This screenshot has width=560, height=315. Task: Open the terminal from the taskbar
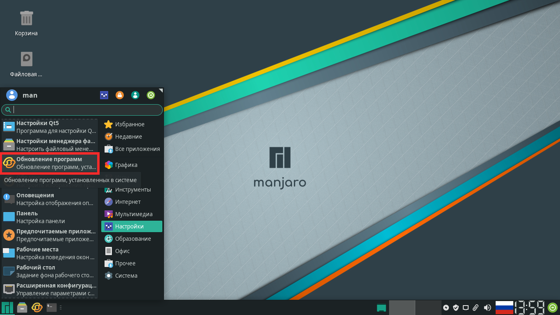(x=52, y=308)
